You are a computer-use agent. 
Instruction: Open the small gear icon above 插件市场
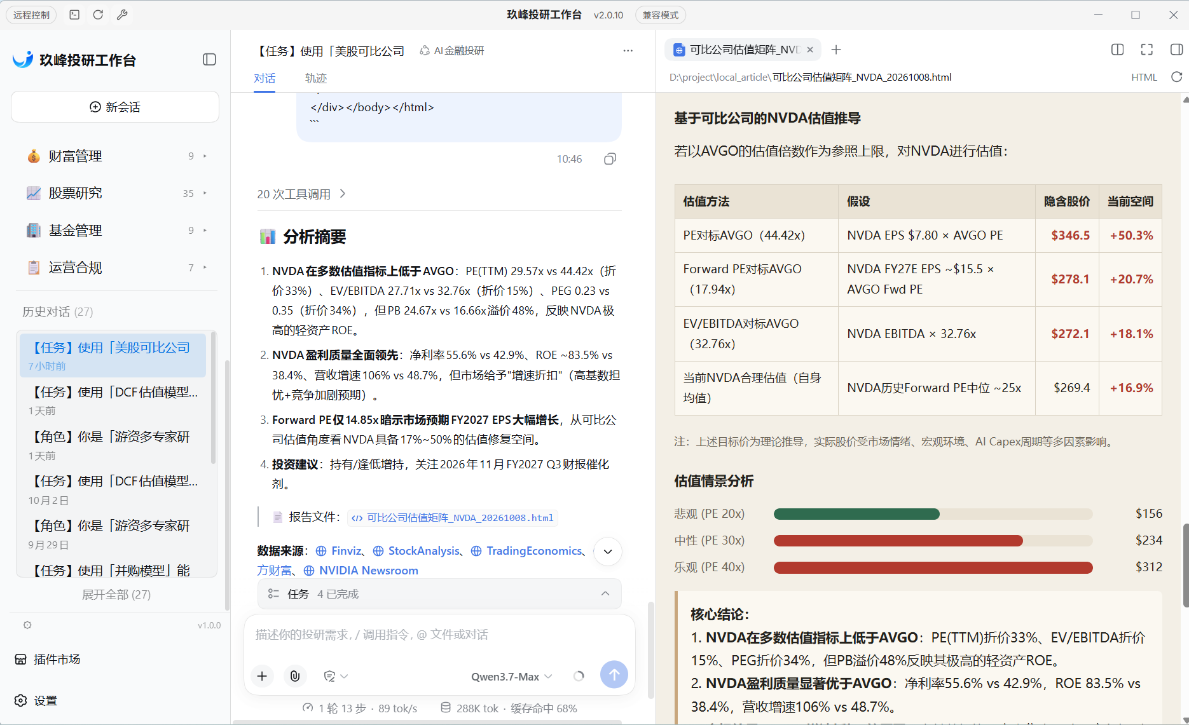27,625
